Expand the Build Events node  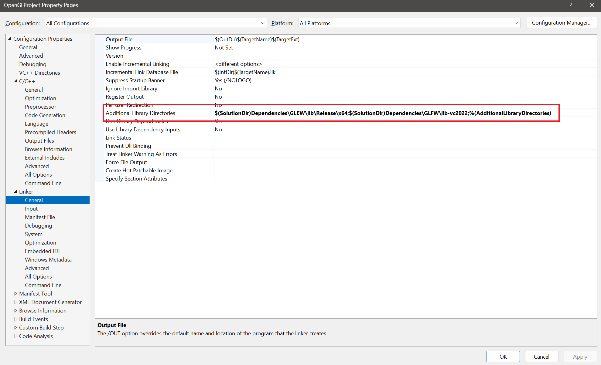click(15, 319)
